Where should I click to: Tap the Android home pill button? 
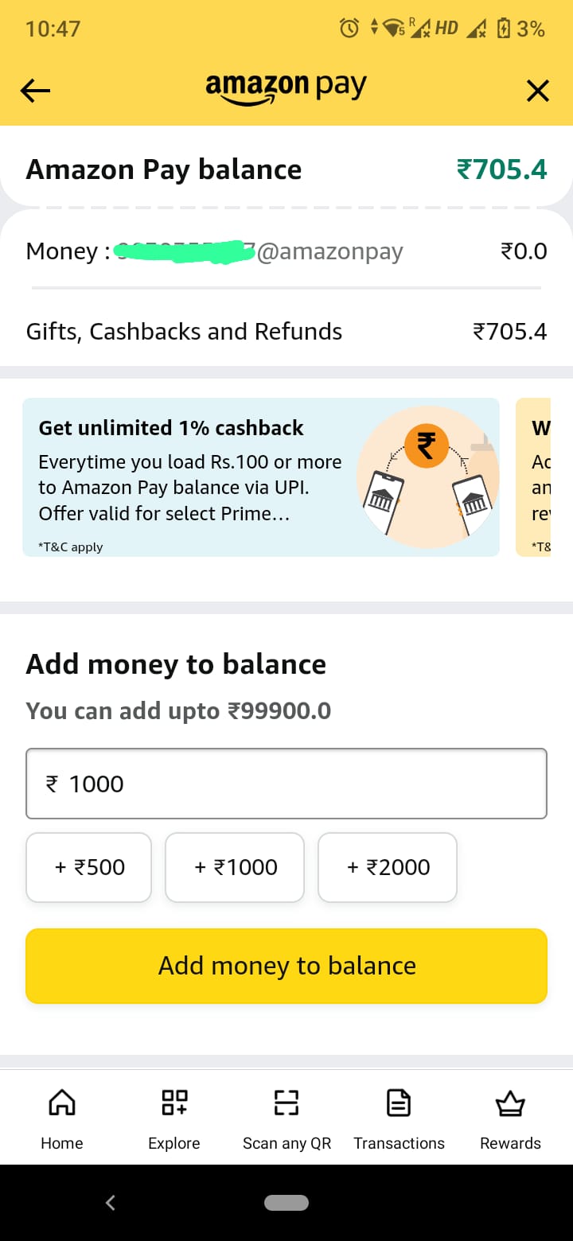(286, 1203)
